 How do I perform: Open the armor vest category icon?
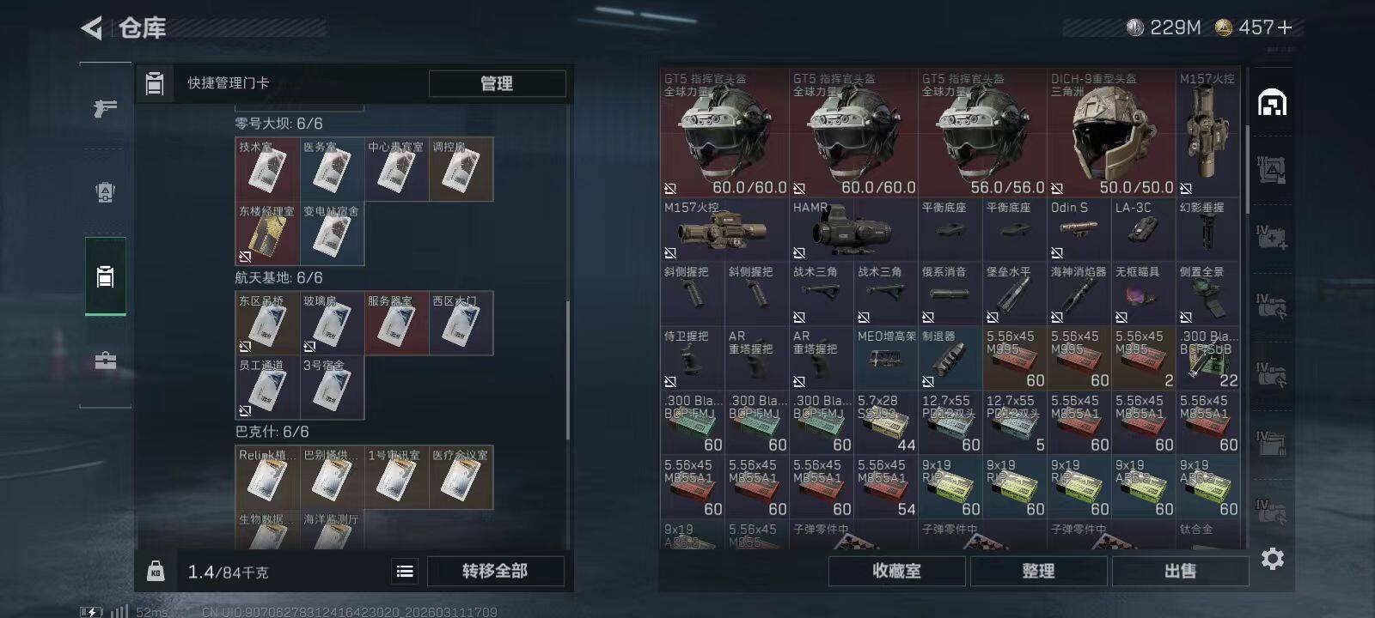tap(105, 192)
